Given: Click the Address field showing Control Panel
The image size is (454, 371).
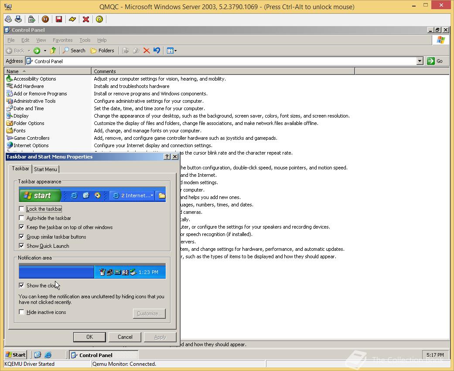Looking at the screenshot, I should click(x=221, y=61).
